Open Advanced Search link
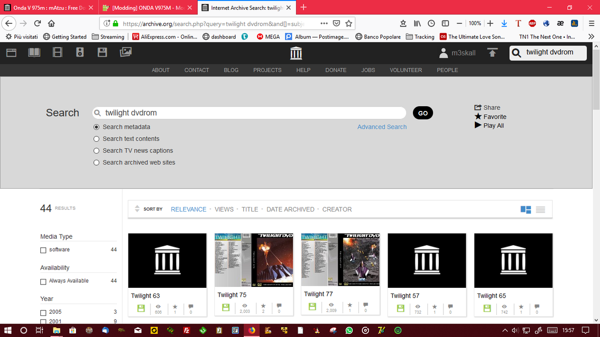The width and height of the screenshot is (600, 337). pos(382,127)
